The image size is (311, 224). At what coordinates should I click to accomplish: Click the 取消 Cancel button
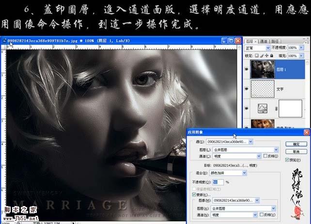tap(296, 152)
